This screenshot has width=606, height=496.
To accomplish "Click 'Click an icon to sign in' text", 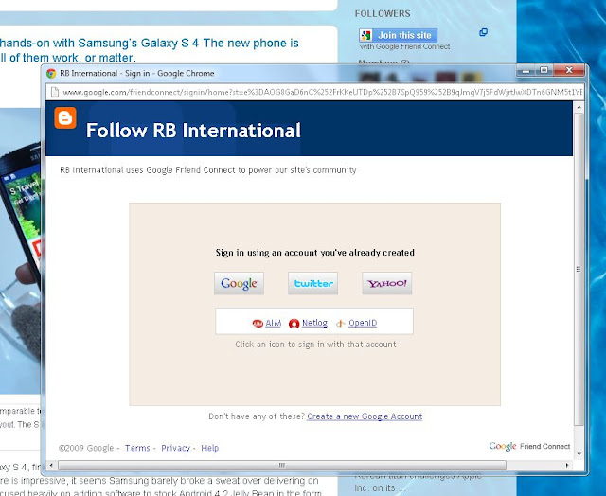I will coord(315,345).
